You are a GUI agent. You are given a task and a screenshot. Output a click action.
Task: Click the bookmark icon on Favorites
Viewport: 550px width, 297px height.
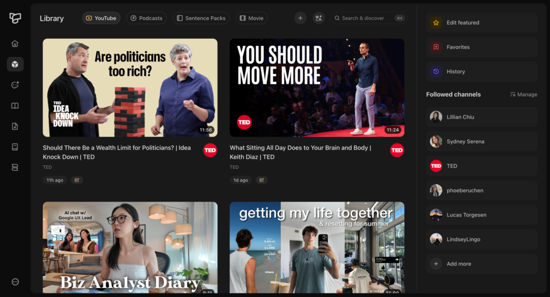[x=436, y=47]
